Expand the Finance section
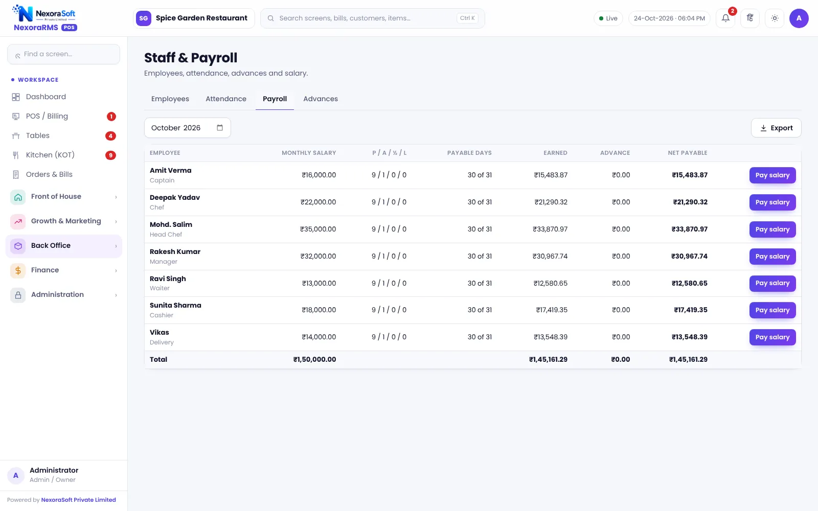 point(64,270)
